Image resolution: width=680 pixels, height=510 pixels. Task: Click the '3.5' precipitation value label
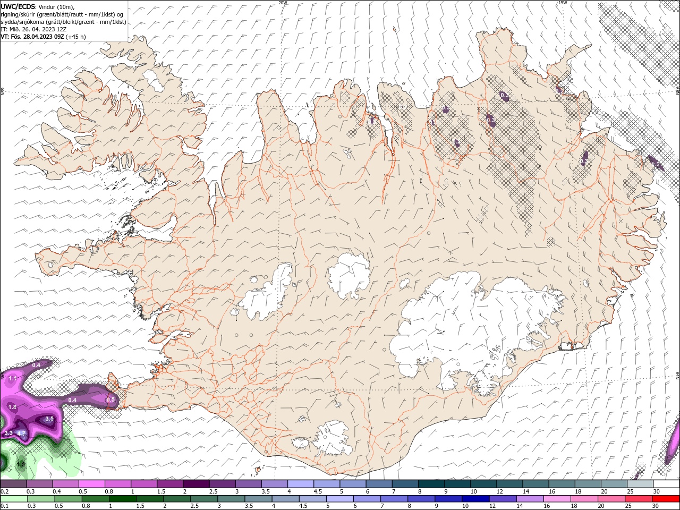click(49, 419)
